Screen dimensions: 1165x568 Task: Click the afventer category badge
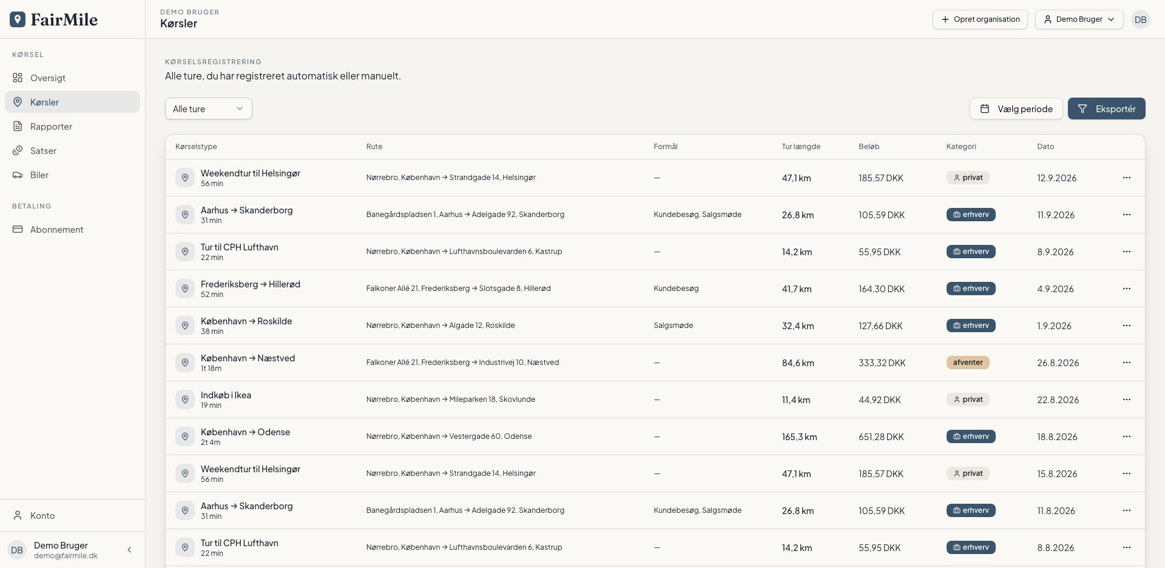(x=968, y=363)
